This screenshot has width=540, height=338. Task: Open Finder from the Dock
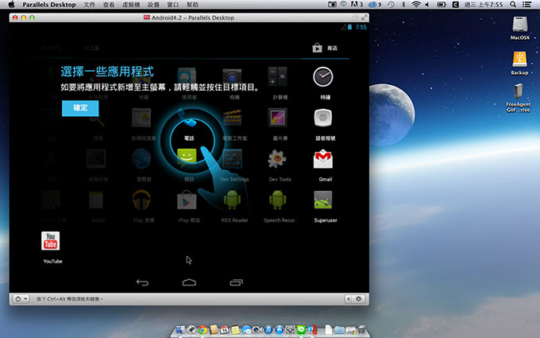click(180, 330)
